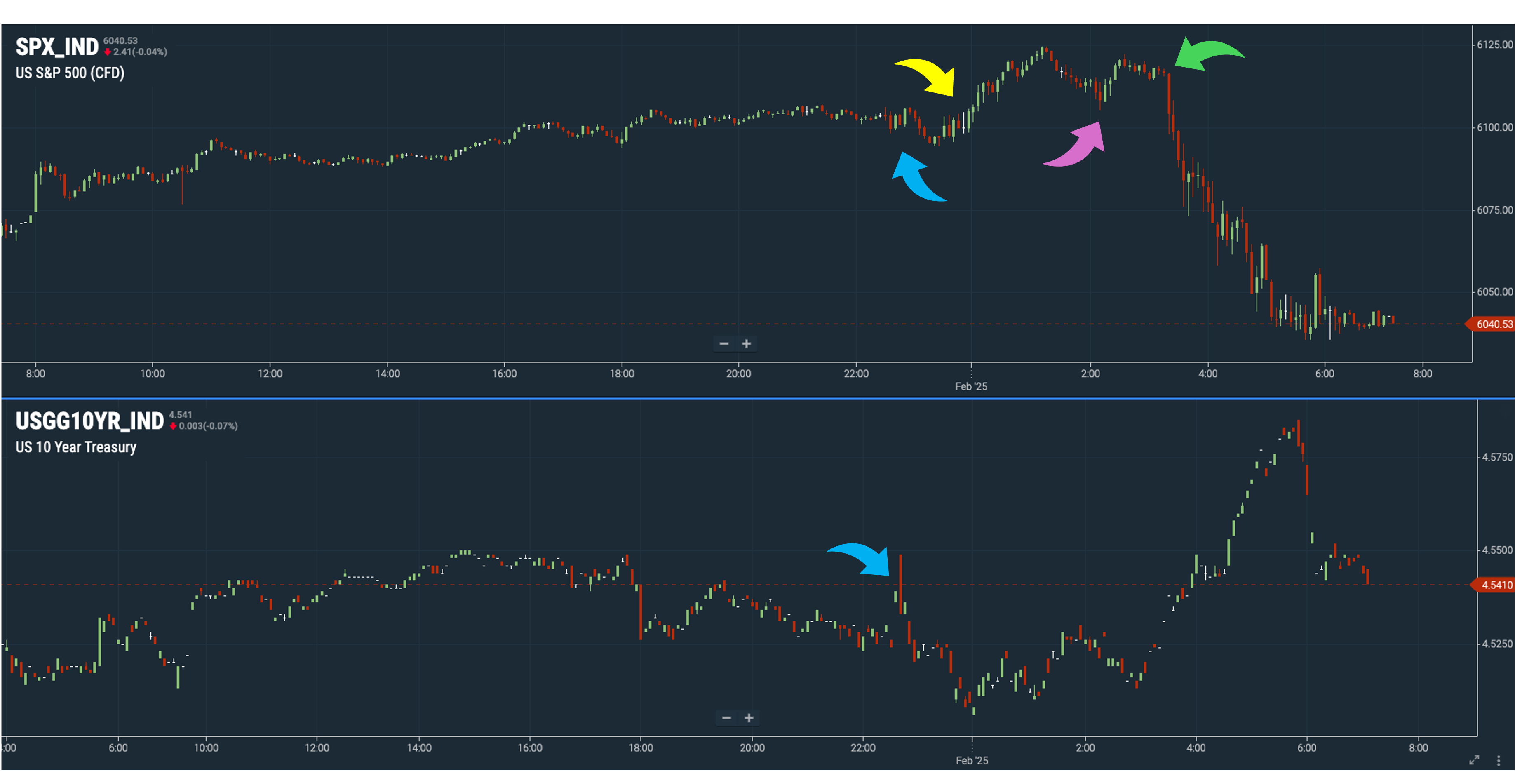Click the '0.003(-0.07%)' change value beside USGG10YR_IND
The width and height of the screenshot is (1515, 771).
[x=208, y=426]
